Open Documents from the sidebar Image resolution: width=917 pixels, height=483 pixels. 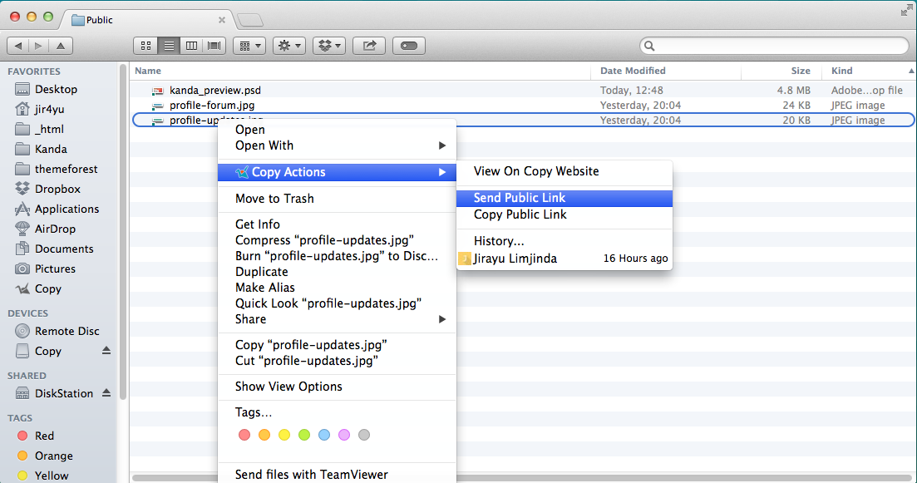coord(64,249)
